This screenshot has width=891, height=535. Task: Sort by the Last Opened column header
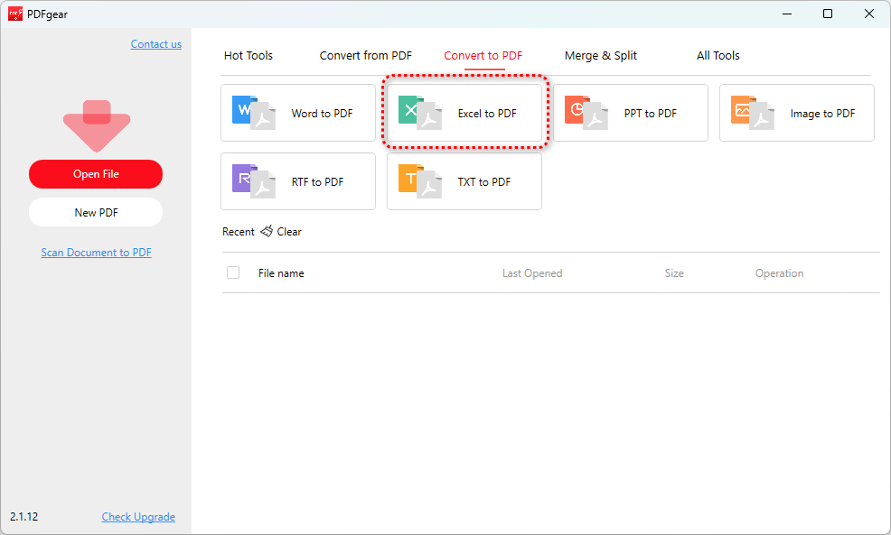(x=531, y=273)
